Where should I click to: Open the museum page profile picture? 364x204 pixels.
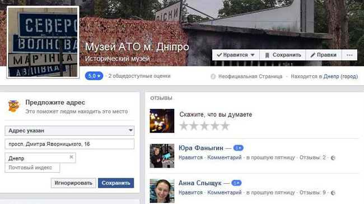pyautogui.click(x=43, y=42)
